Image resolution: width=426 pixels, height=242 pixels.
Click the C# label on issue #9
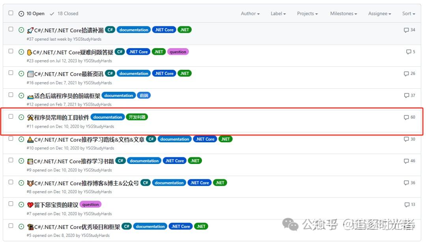120,161
